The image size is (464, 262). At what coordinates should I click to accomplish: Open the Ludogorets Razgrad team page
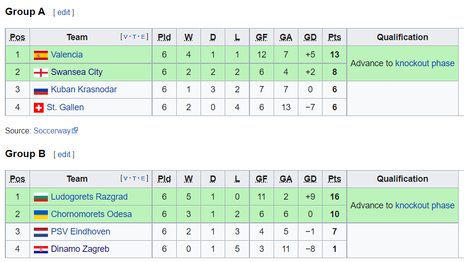tap(89, 197)
